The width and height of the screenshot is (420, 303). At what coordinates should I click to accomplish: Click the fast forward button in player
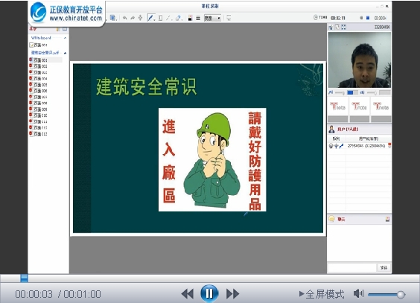pyautogui.click(x=232, y=293)
